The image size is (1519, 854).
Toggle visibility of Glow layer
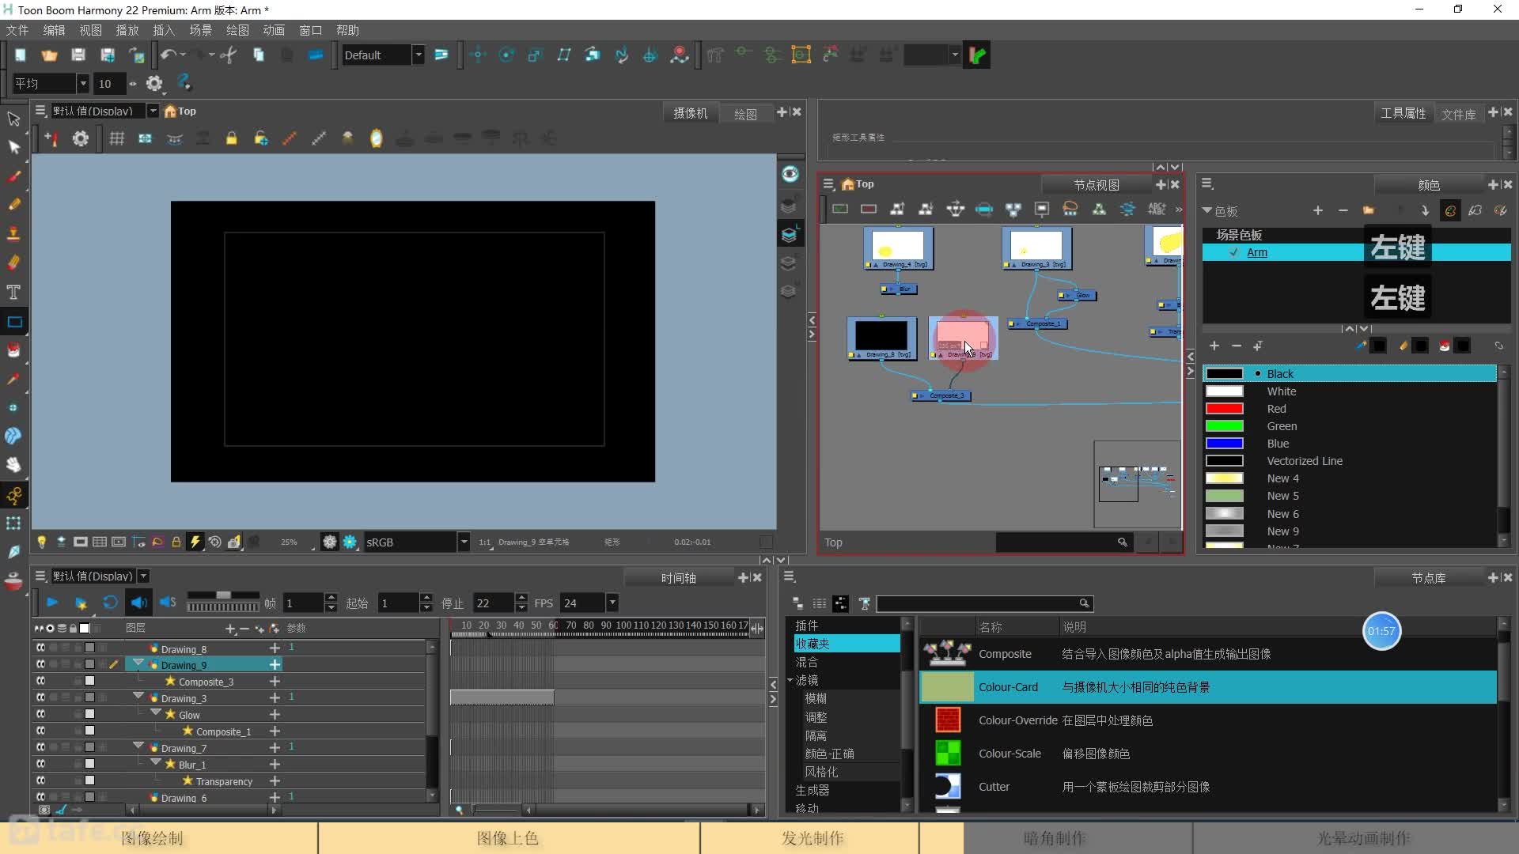click(40, 714)
